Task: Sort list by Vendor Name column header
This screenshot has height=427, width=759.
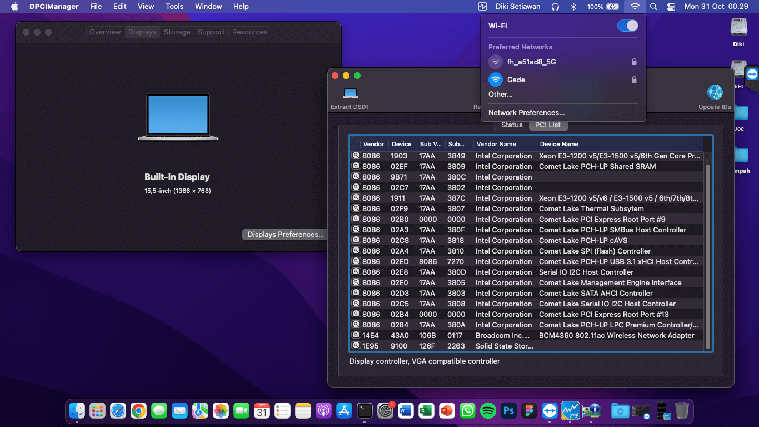Action: (x=496, y=144)
